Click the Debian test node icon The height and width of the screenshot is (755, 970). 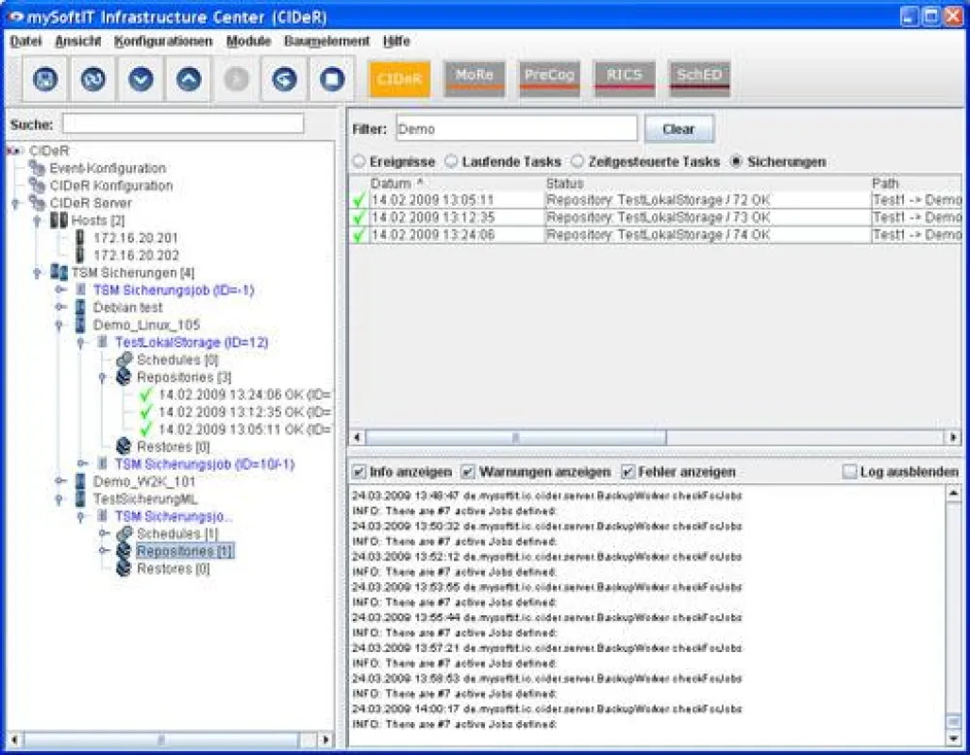point(80,307)
